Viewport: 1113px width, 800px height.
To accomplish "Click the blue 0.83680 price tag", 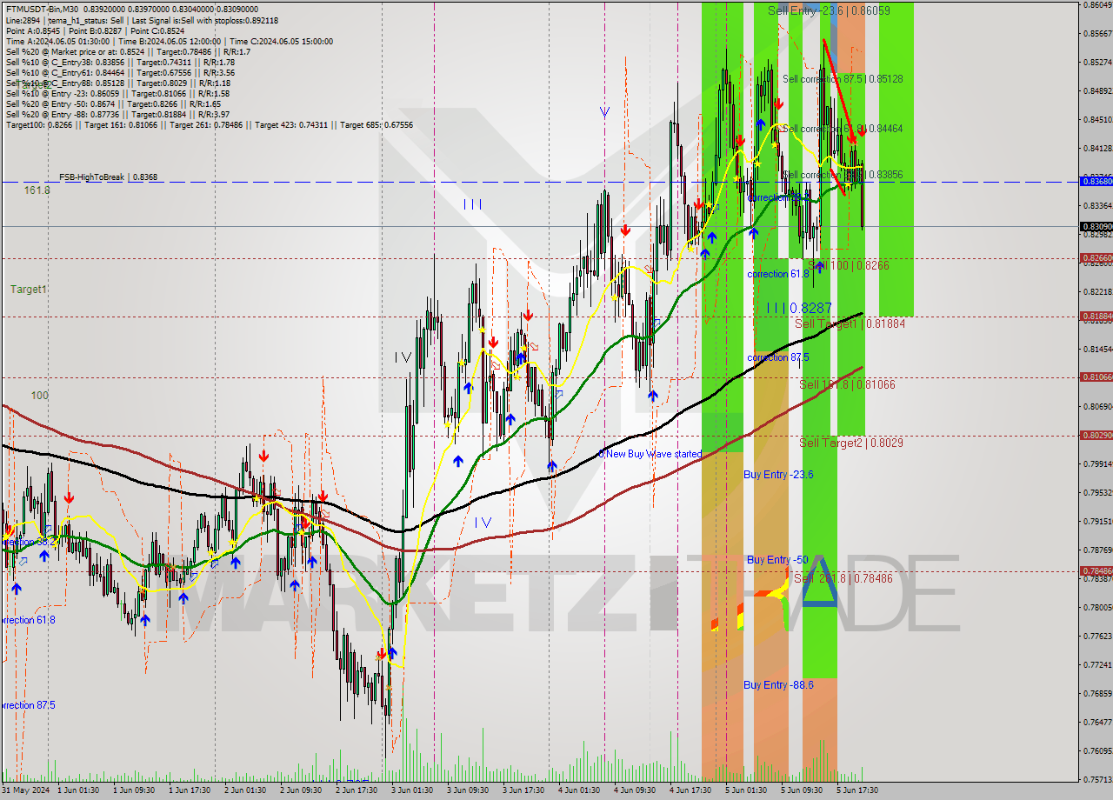I will (1096, 182).
